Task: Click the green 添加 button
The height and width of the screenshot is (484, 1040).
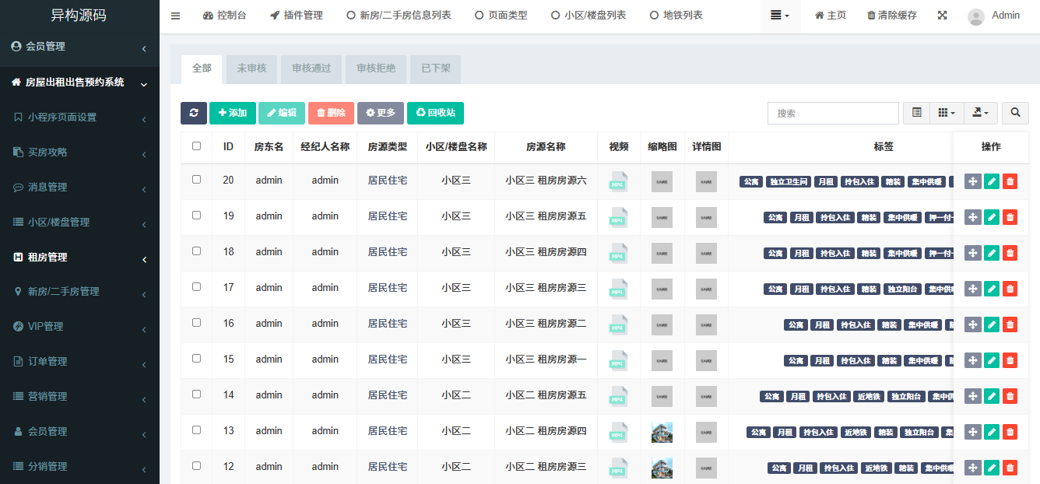Action: [x=232, y=113]
